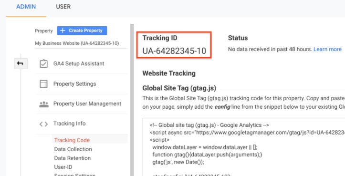Screen dimensions: 345x176
Task: Open the My Business Website property selector
Action: point(77,43)
